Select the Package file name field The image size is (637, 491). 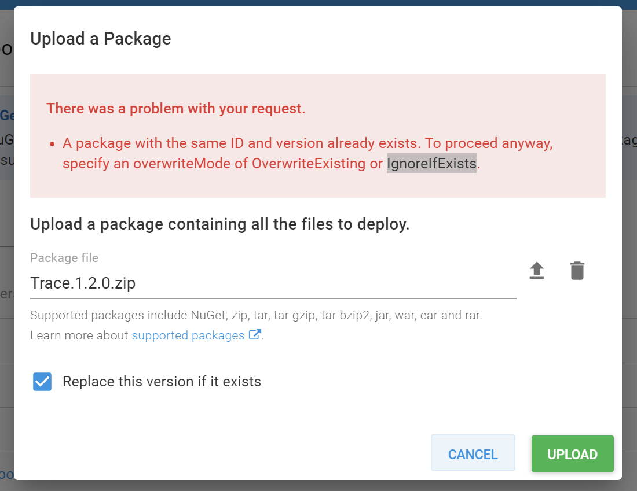coord(232,283)
